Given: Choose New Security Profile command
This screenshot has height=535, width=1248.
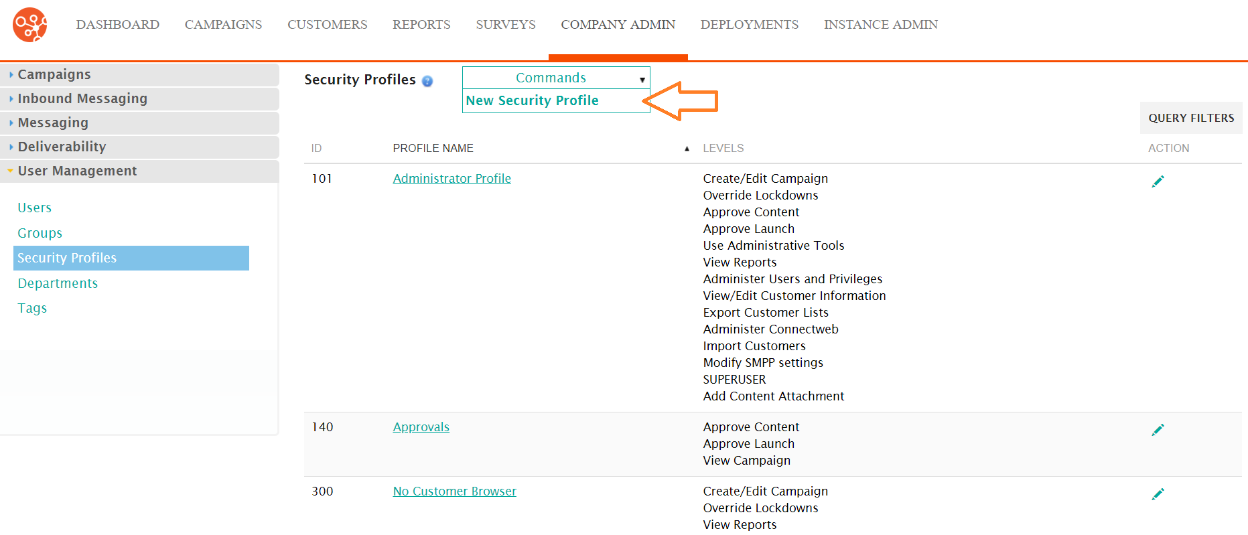Looking at the screenshot, I should pyautogui.click(x=532, y=100).
